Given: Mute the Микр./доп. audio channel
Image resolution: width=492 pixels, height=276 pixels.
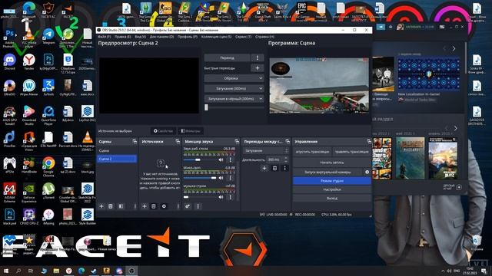Looking at the screenshot, I should pyautogui.click(x=221, y=178).
